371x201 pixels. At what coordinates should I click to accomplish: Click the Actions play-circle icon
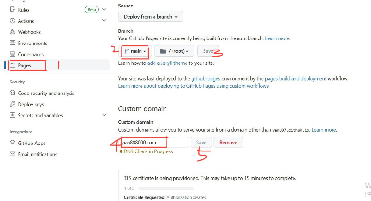(x=13, y=20)
